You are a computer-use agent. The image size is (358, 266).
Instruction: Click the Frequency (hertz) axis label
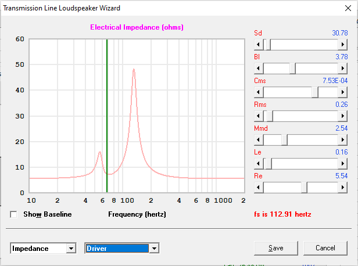tap(137, 214)
